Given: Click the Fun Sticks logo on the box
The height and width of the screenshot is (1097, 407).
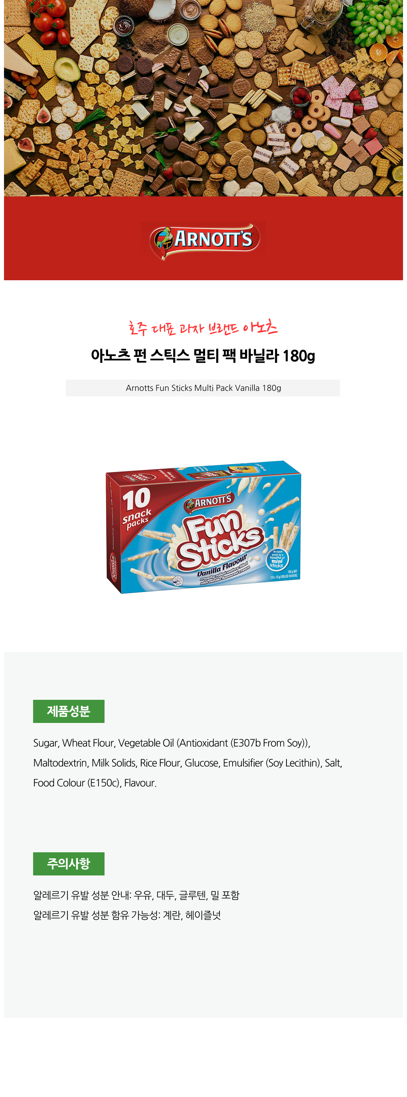Looking at the screenshot, I should coord(219,541).
